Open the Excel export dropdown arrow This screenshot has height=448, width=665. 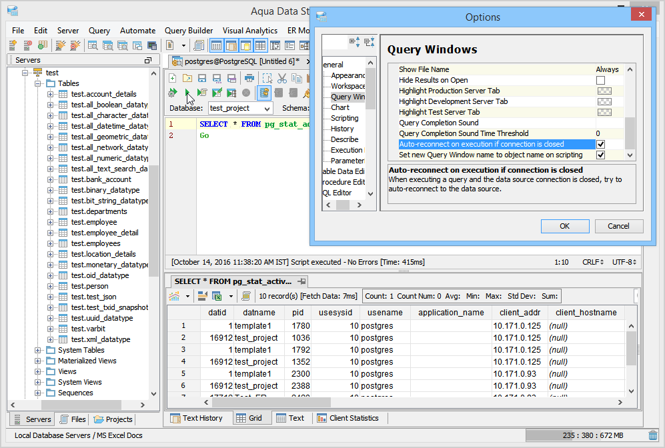pyautogui.click(x=231, y=296)
